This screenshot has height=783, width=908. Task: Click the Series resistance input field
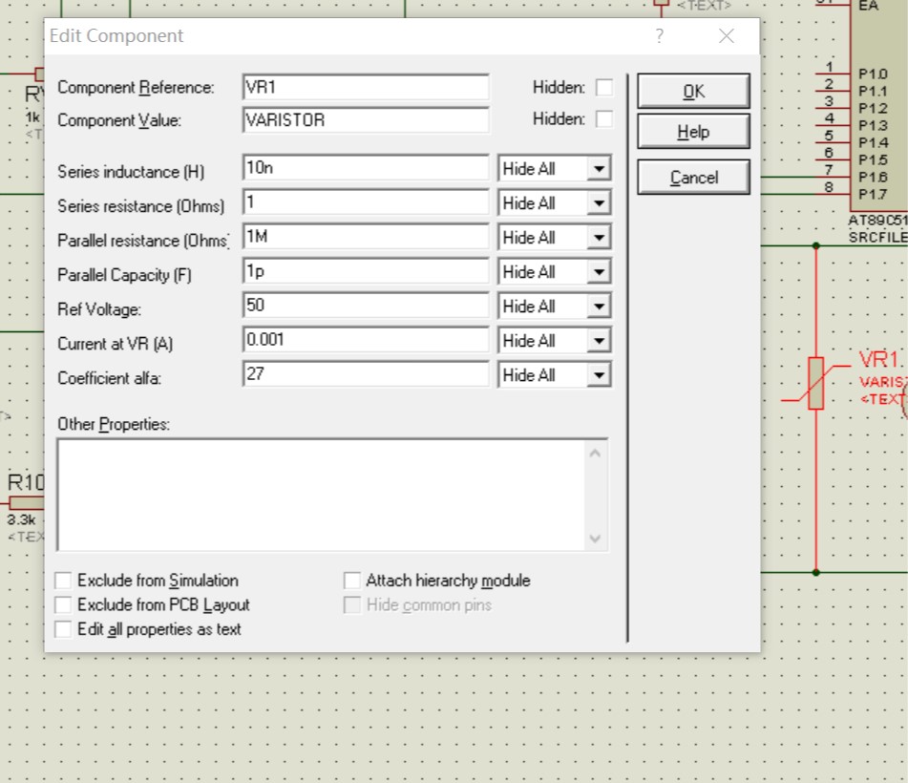pyautogui.click(x=366, y=202)
